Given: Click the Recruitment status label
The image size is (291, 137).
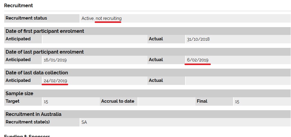Looking at the screenshot, I should tap(26, 18).
